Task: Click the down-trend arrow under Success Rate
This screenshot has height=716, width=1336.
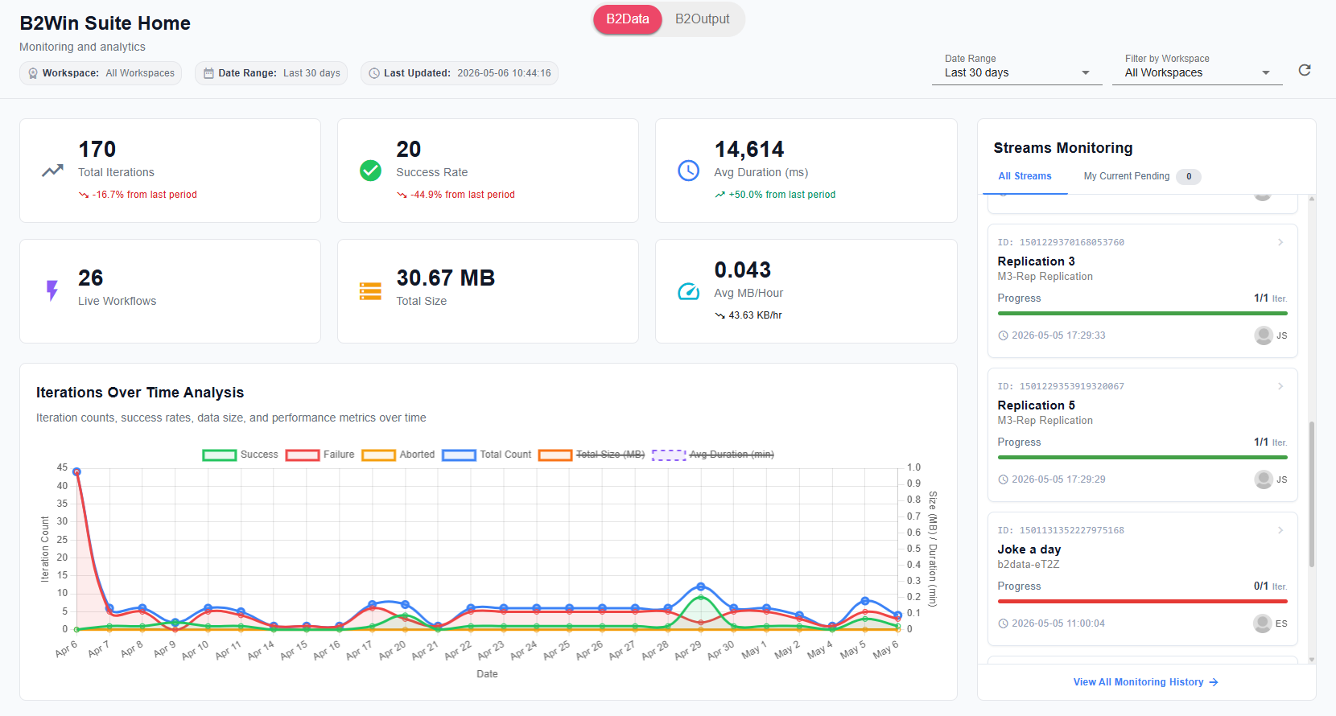Action: click(402, 195)
